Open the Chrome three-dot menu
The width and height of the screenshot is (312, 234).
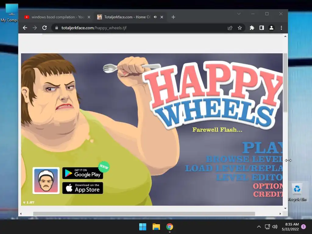(281, 28)
